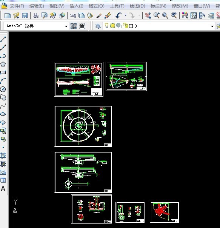Click layer 0 white color swatch
Viewport: 220px width, 228px height.
tap(131, 26)
